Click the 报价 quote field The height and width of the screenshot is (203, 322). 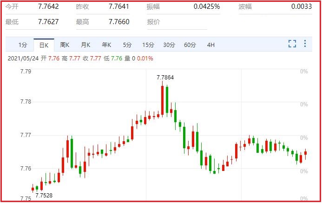pos(177,22)
